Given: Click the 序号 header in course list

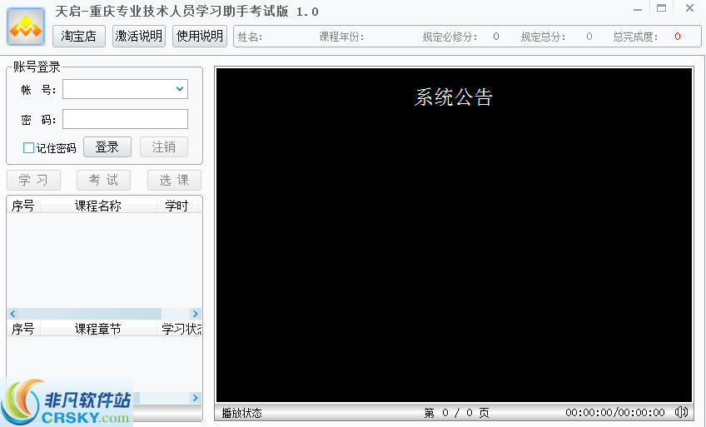Looking at the screenshot, I should [23, 206].
